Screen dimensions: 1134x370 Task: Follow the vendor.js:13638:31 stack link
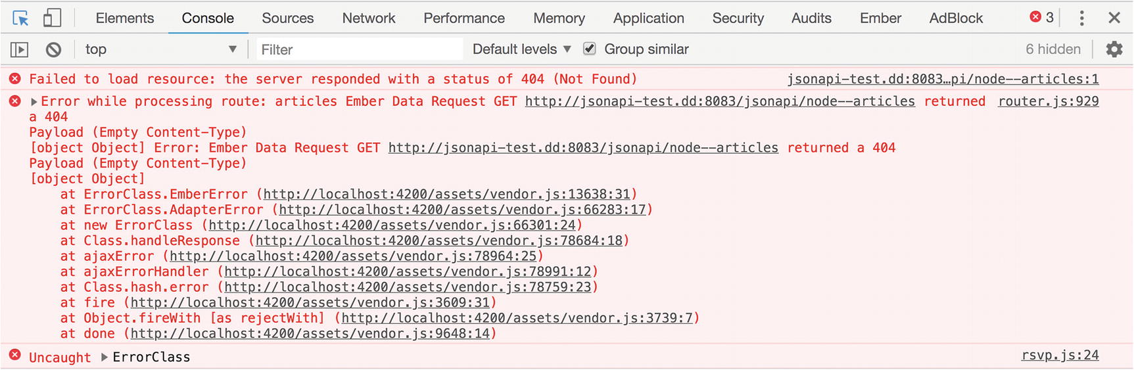coord(446,195)
